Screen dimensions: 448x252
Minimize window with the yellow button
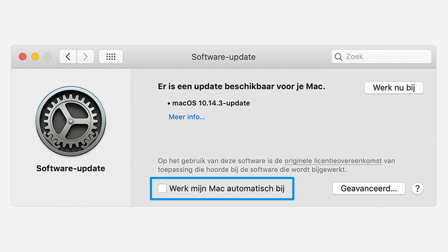tap(35, 56)
